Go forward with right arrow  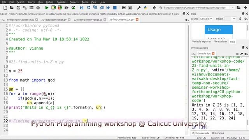pos(161,8)
